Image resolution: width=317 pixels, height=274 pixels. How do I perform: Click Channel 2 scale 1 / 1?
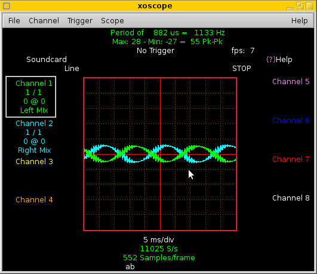click(x=34, y=133)
